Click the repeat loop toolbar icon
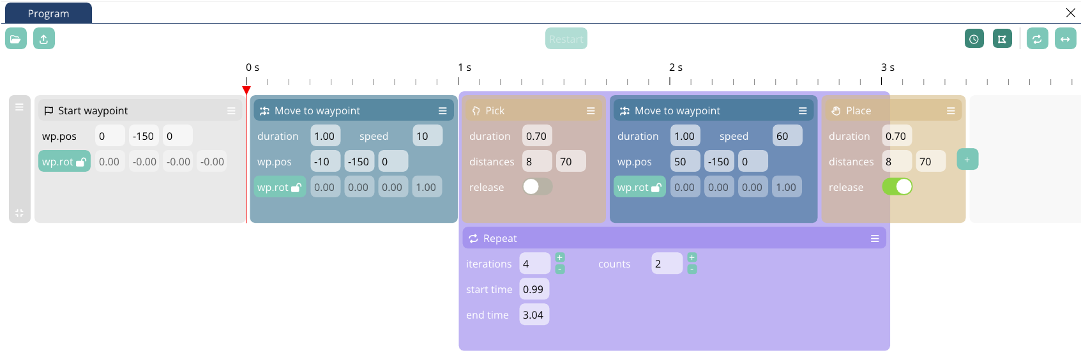The width and height of the screenshot is (1081, 355). pos(1037,39)
